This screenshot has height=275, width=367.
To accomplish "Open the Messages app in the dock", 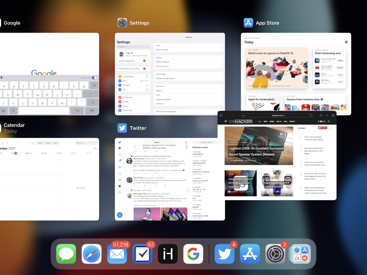I will point(66,254).
